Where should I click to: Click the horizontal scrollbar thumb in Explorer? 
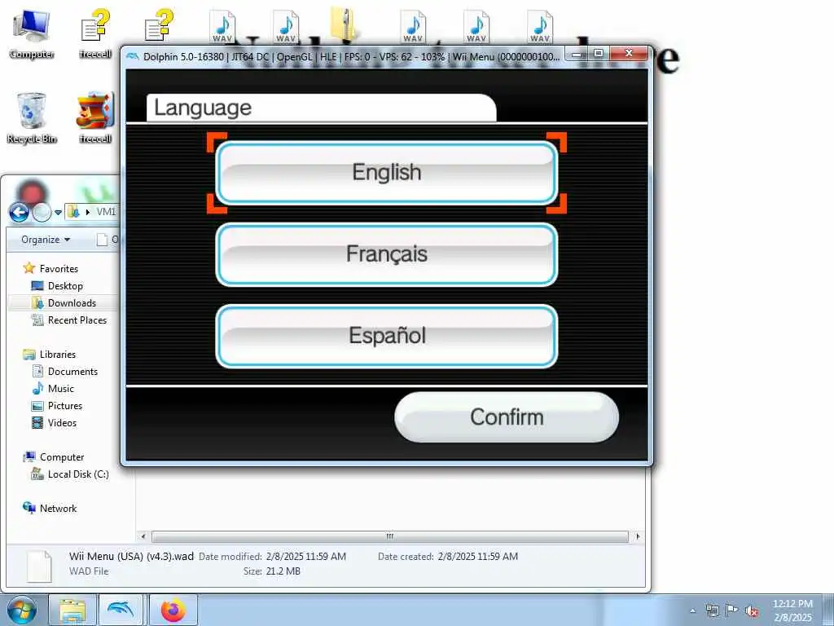coord(390,536)
